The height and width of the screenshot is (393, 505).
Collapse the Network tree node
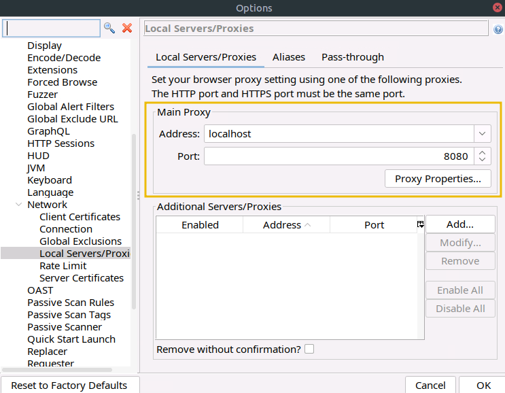(19, 205)
